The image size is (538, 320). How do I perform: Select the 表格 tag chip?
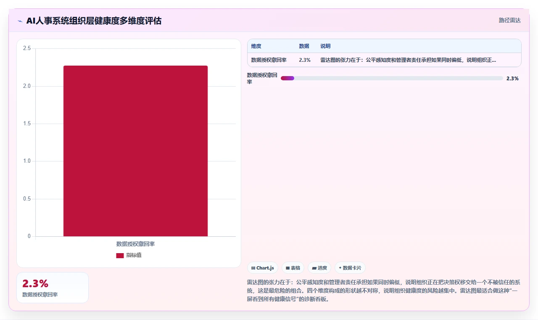(293, 268)
